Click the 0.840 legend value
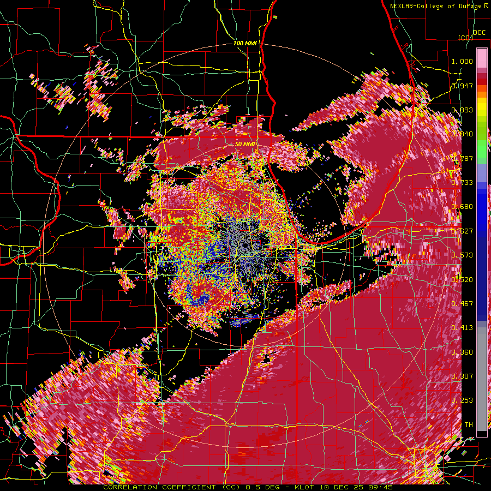The image size is (491, 491). tap(462, 134)
